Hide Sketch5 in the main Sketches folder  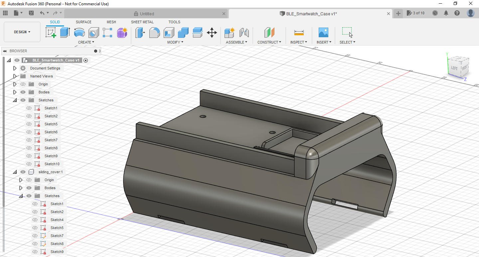click(29, 124)
